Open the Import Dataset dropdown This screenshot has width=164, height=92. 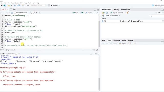(x=118, y=13)
